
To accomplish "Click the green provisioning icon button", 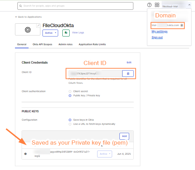I will 66,33.
